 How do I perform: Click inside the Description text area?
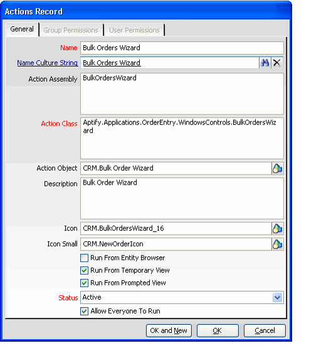point(182,198)
